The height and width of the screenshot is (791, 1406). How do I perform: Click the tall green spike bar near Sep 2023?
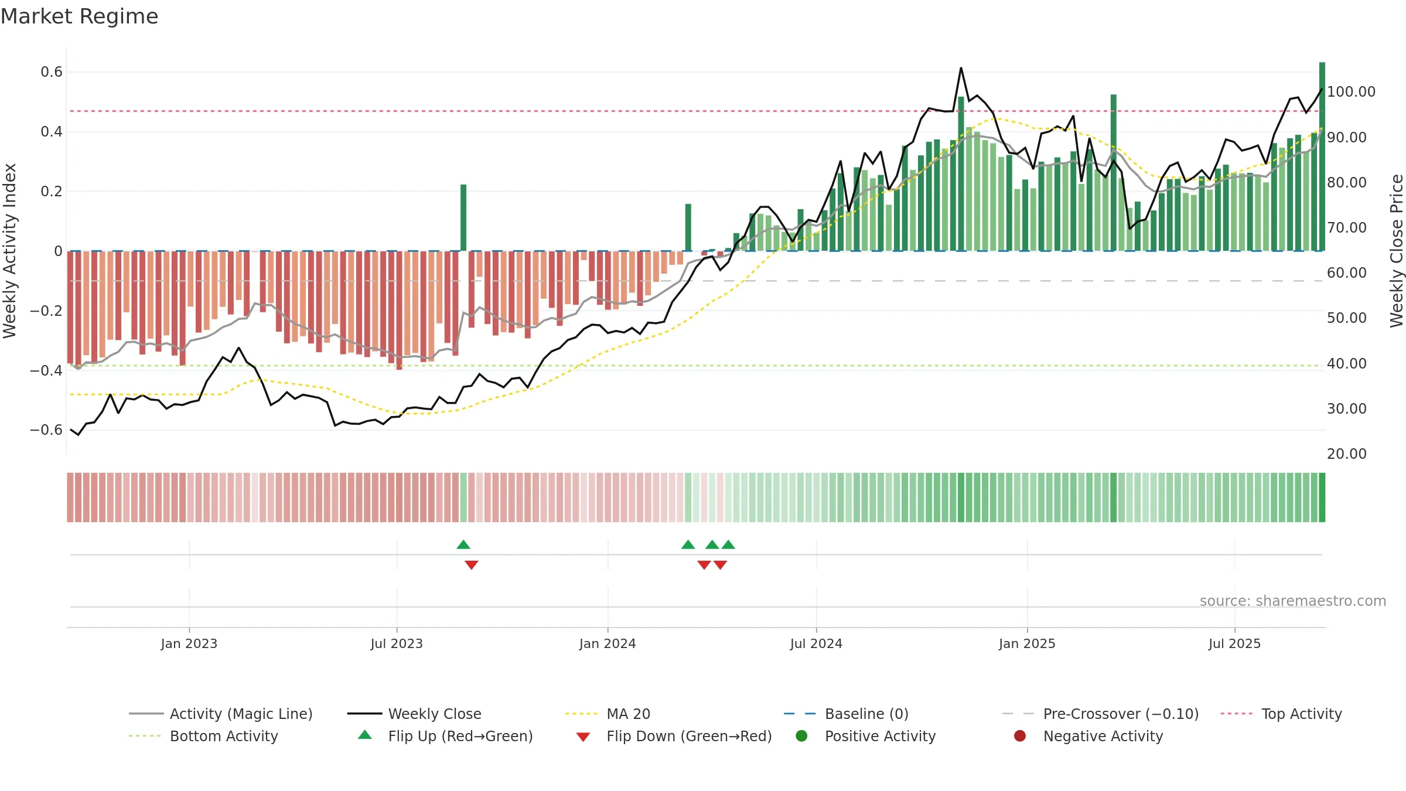(463, 217)
